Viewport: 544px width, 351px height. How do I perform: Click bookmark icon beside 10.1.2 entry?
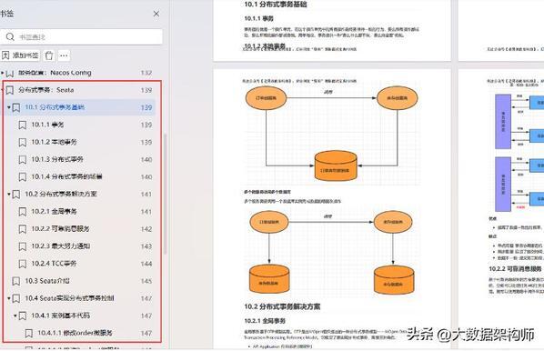pyautogui.click(x=22, y=142)
